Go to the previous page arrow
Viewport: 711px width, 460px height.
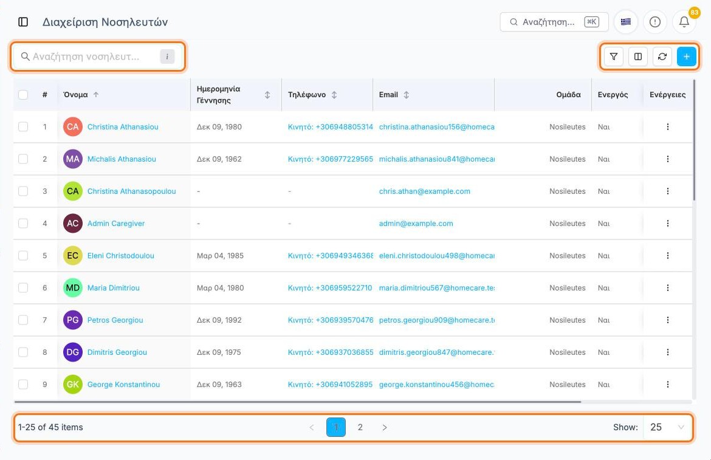pyautogui.click(x=312, y=427)
